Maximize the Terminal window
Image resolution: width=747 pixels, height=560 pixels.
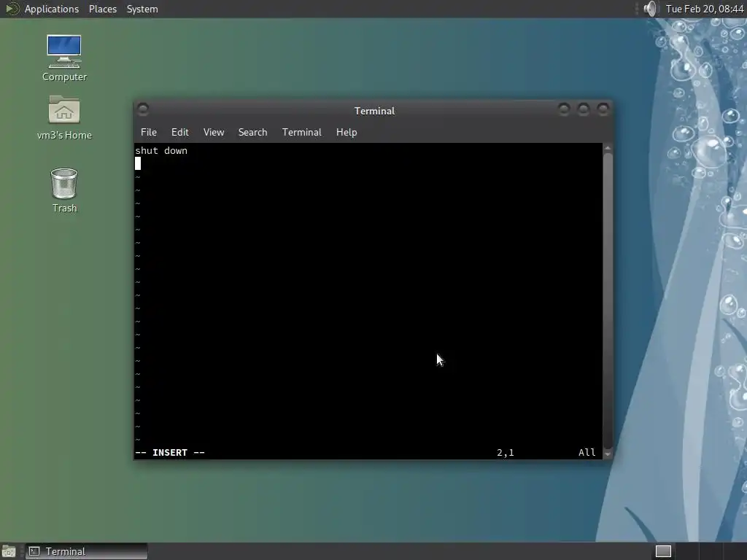(584, 110)
